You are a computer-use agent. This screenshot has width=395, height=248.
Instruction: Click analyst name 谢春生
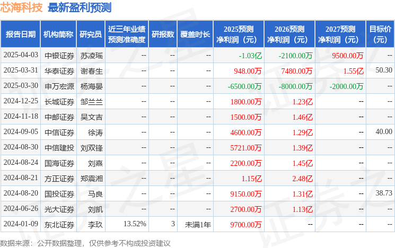tap(92, 70)
